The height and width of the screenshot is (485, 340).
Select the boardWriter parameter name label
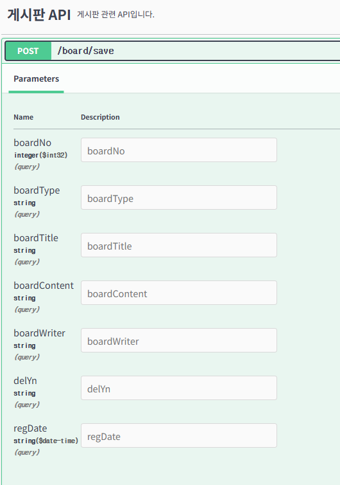(x=40, y=333)
